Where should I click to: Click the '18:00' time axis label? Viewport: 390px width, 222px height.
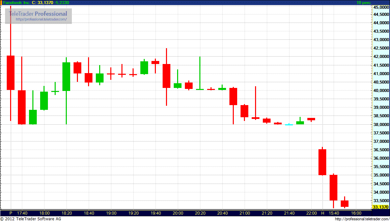(x=44, y=213)
